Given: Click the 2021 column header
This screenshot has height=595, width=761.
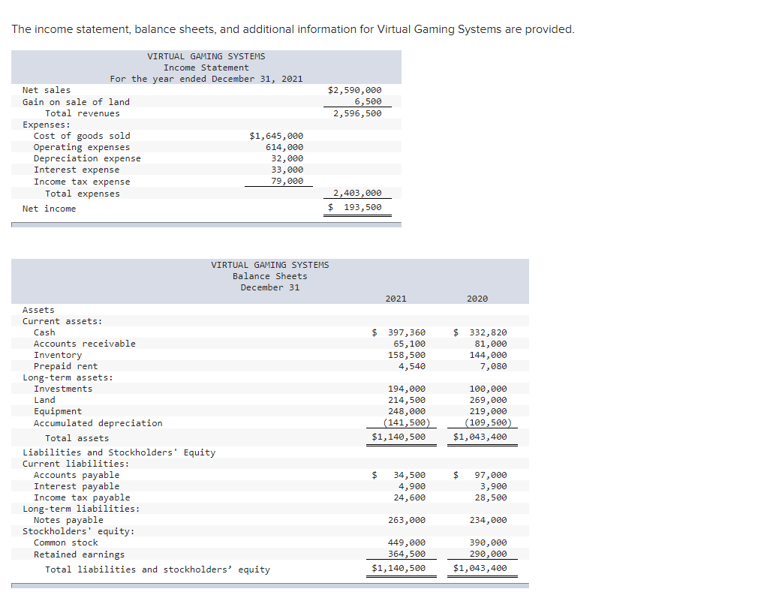Looking at the screenshot, I should (x=396, y=298).
